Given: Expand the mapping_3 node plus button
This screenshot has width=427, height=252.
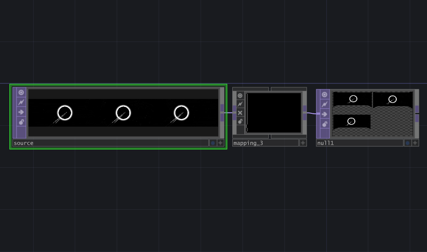Looking at the screenshot, I should (302, 143).
